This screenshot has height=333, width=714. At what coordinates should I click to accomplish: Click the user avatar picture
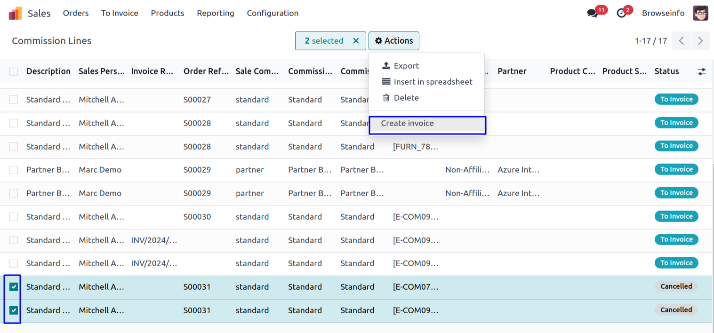700,13
